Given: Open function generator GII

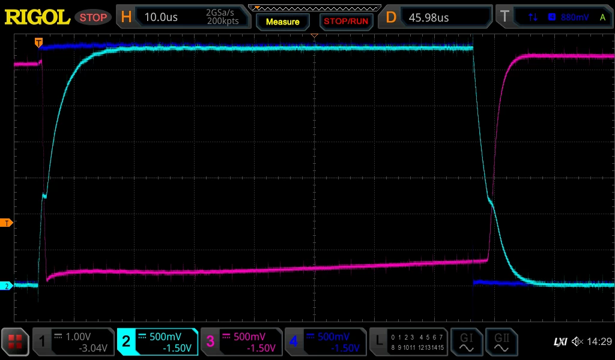Looking at the screenshot, I should (x=501, y=342).
